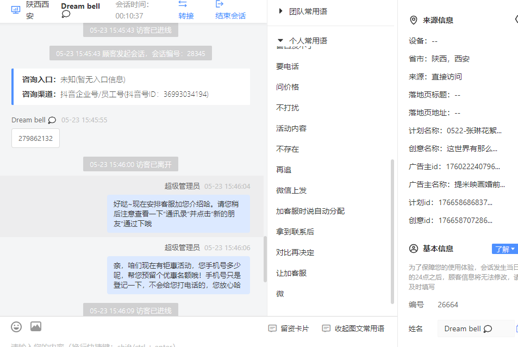
Task: Click the 收起图文常用语 icon
Action: click(x=326, y=329)
